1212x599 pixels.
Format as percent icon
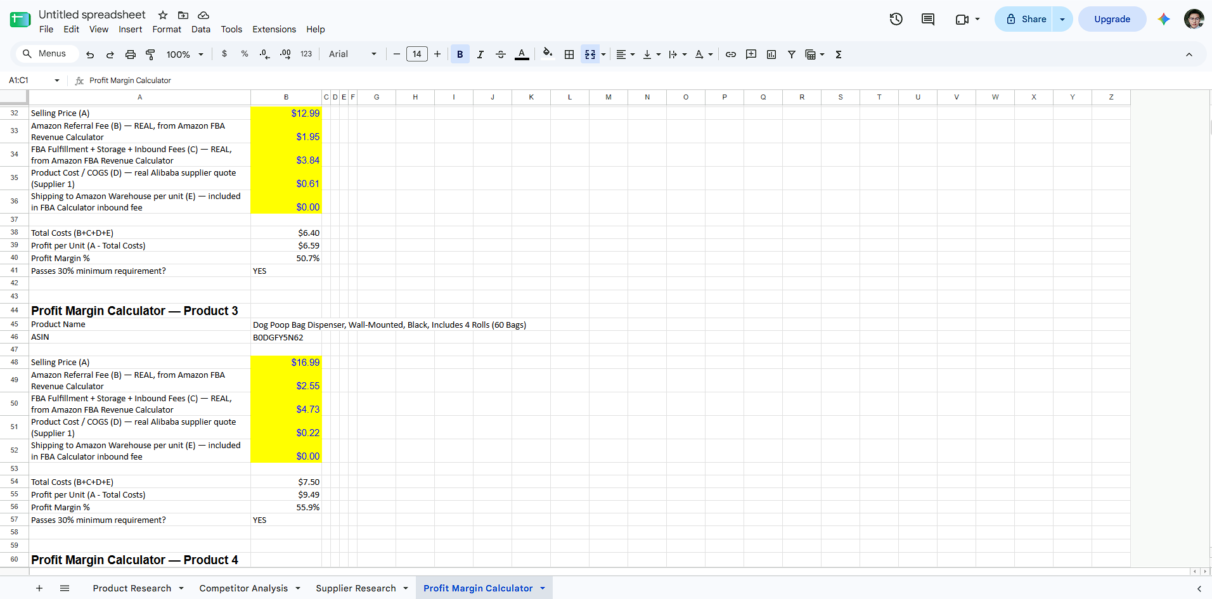tap(245, 54)
